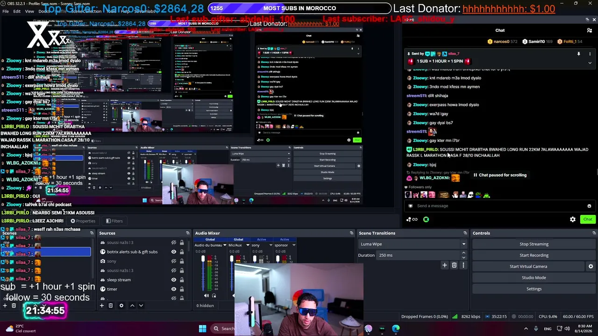Float the Controls dock

[594, 233]
